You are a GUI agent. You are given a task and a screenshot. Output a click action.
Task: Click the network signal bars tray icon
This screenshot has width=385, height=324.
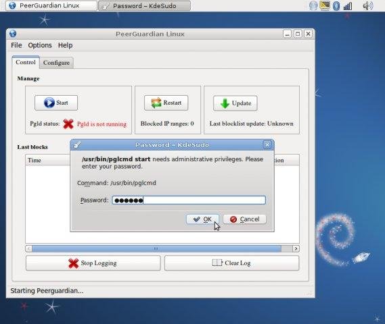pos(348,5)
